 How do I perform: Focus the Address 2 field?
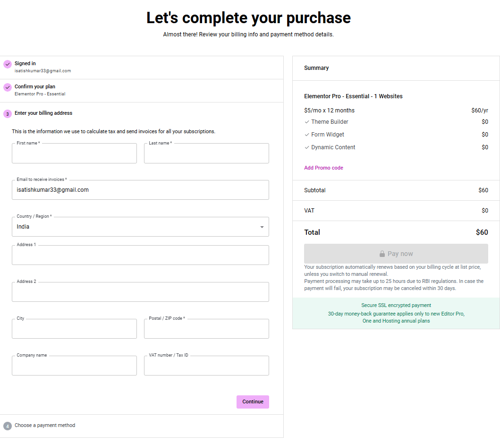(x=140, y=292)
